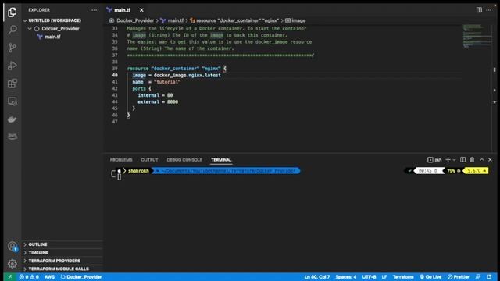Open Go to Line via Ln 40, Col 7
Image resolution: width=500 pixels, height=281 pixels.
(x=317, y=277)
